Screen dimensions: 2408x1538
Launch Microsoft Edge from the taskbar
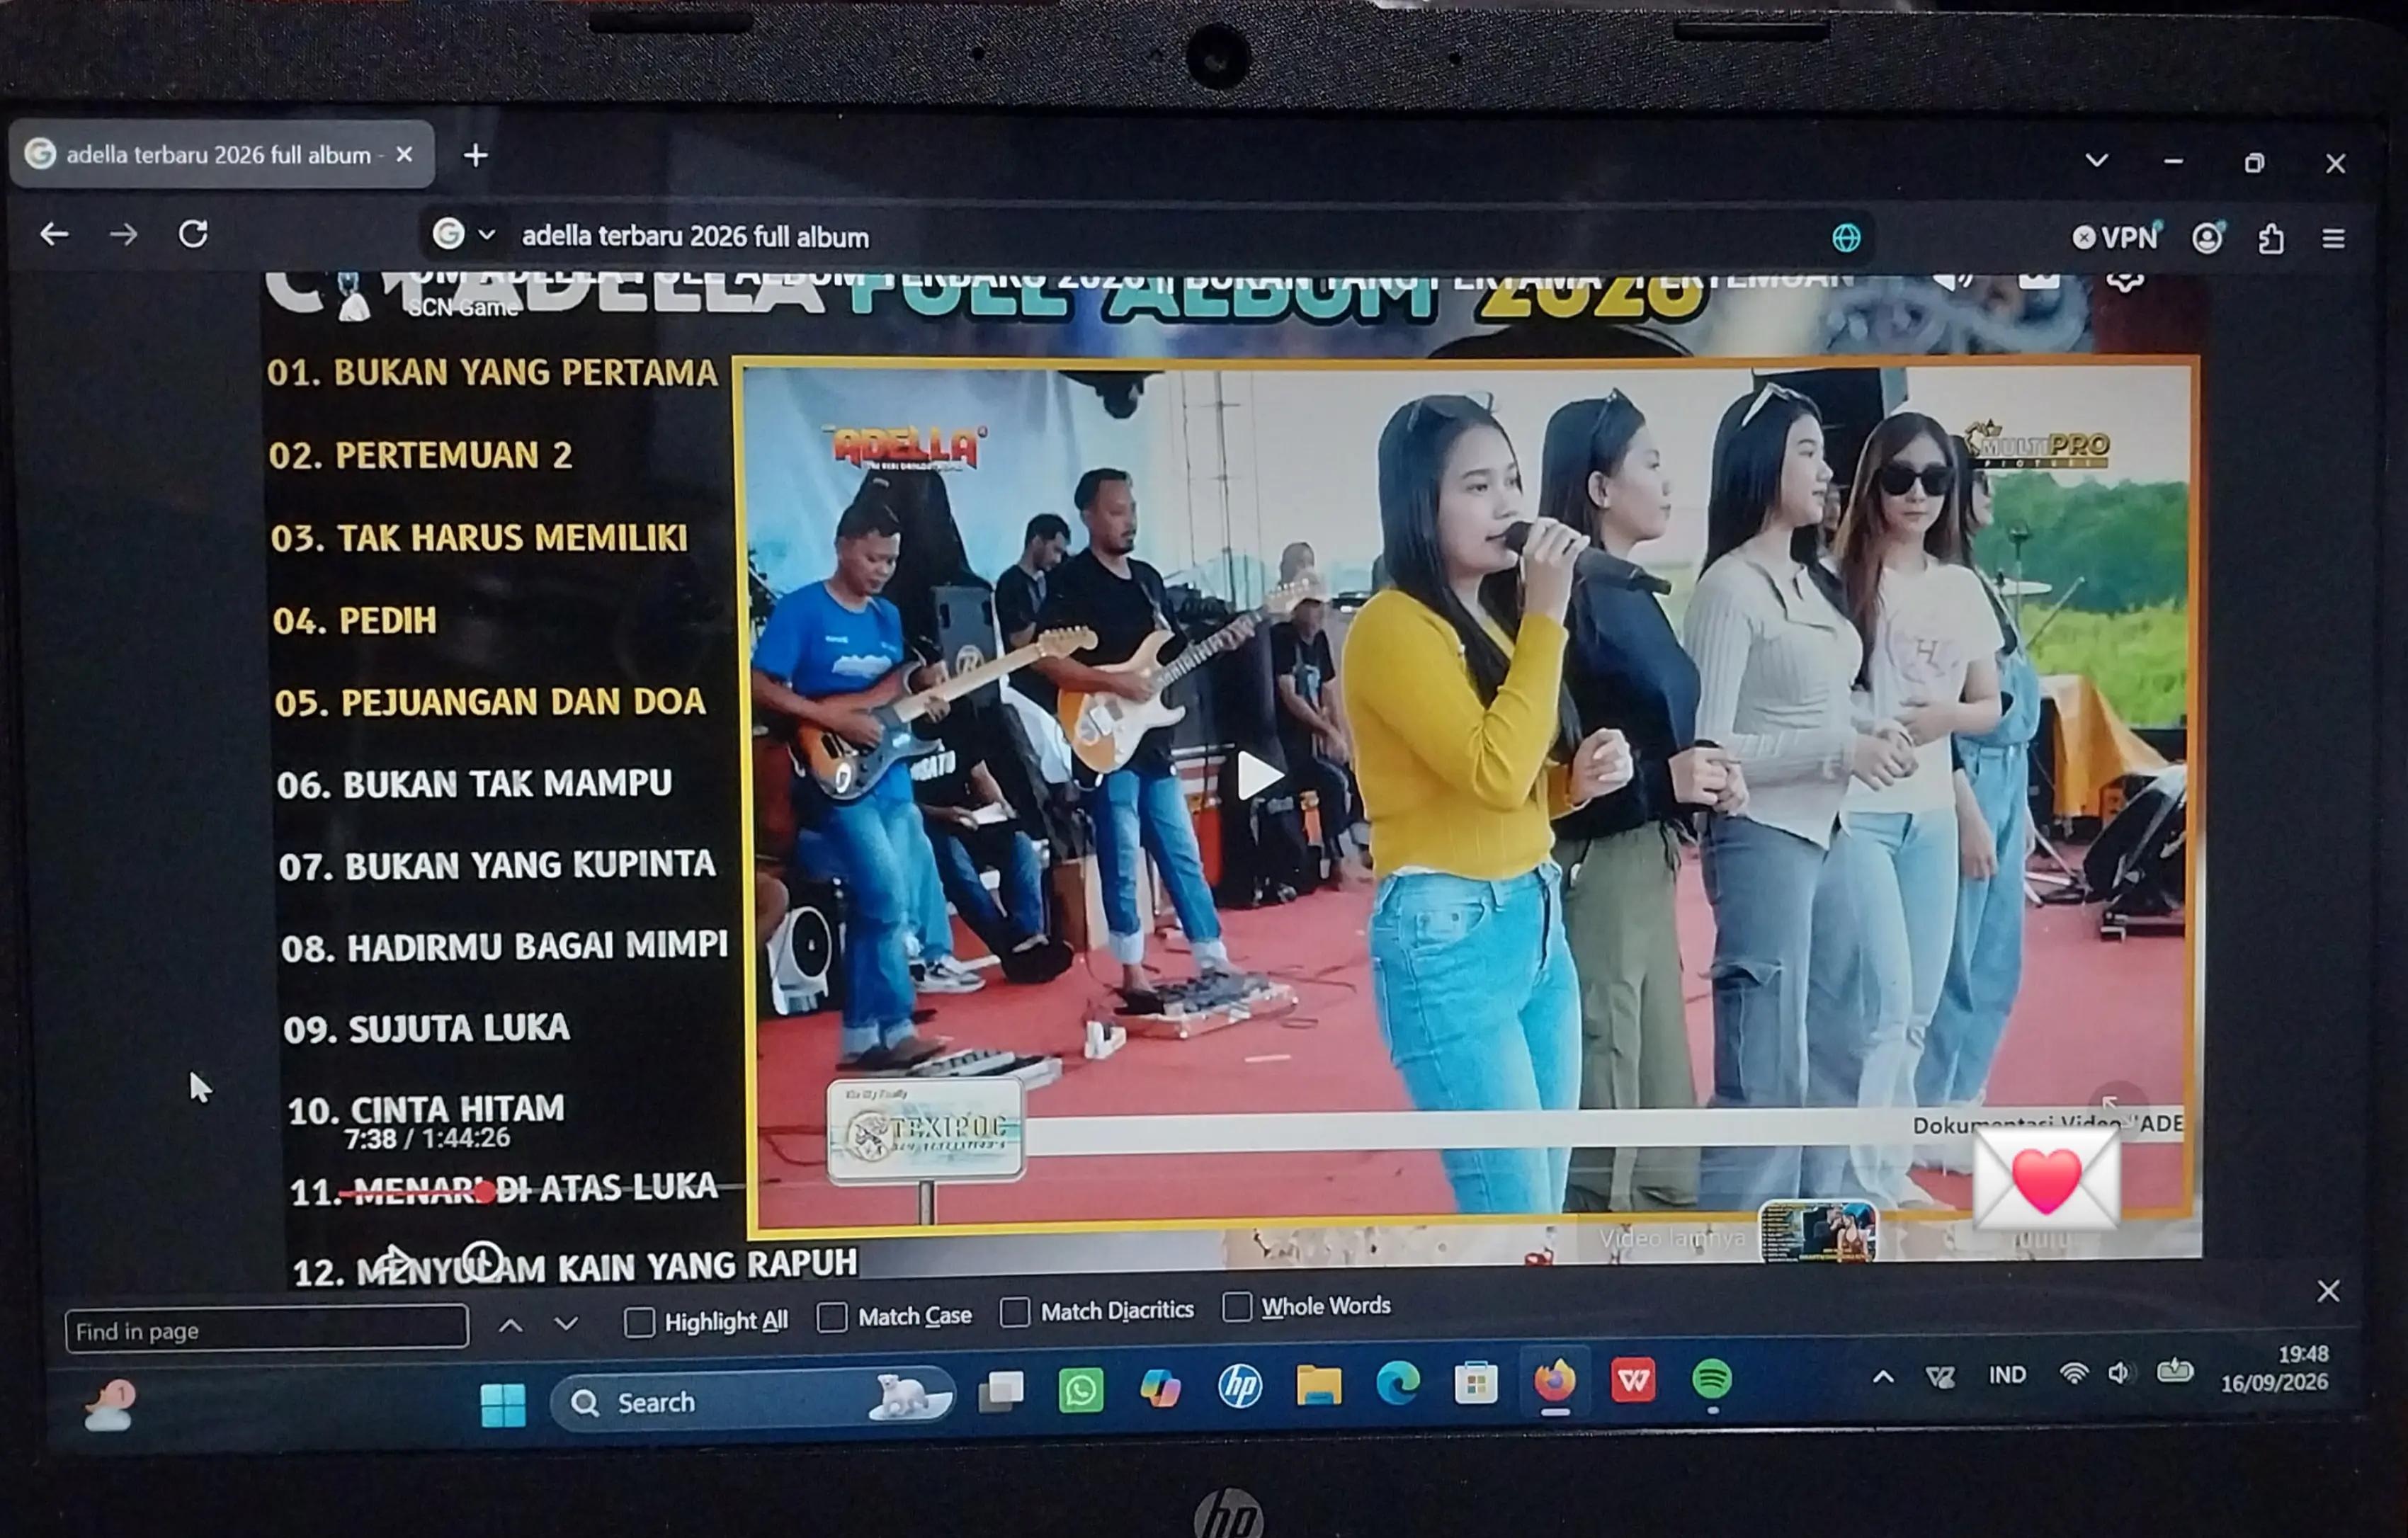pos(1397,1384)
